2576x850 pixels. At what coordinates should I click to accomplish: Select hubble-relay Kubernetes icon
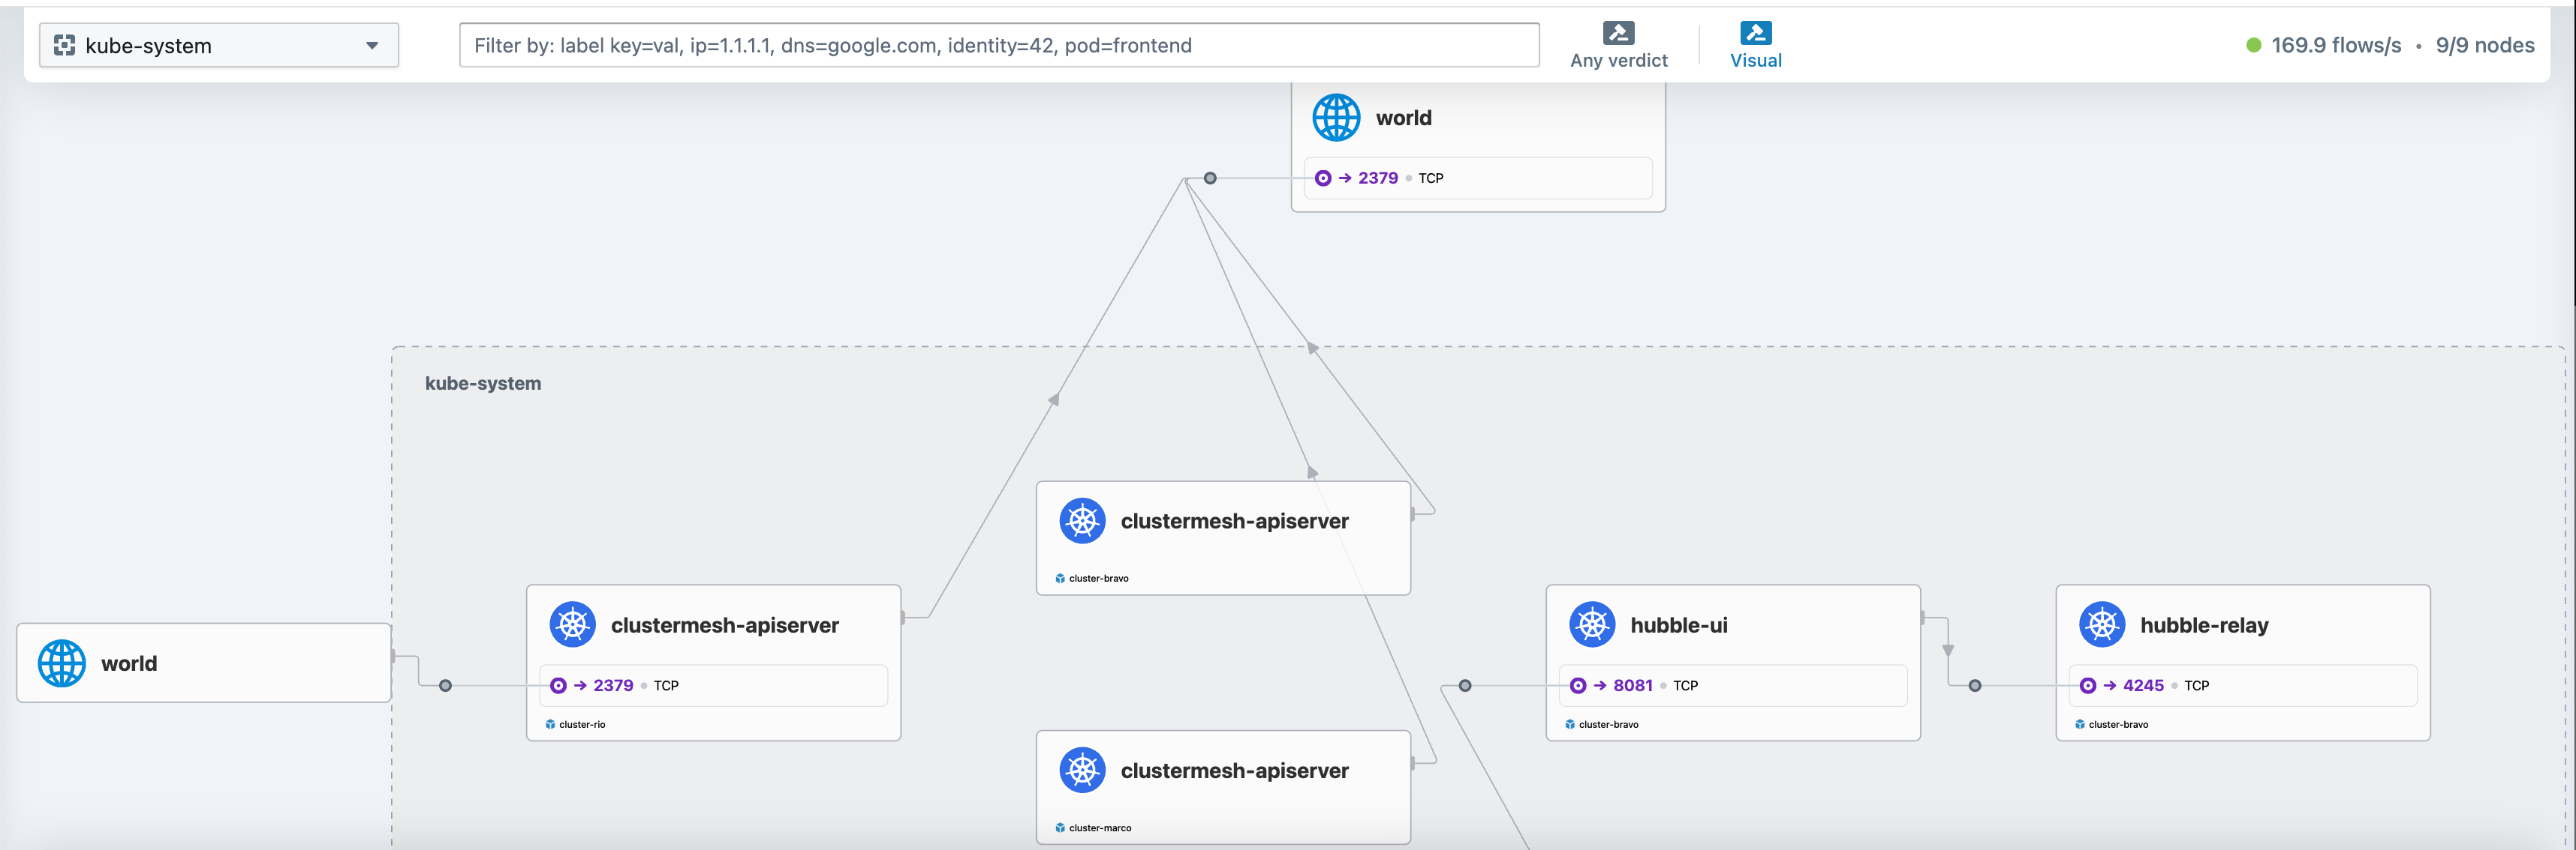(x=2102, y=624)
